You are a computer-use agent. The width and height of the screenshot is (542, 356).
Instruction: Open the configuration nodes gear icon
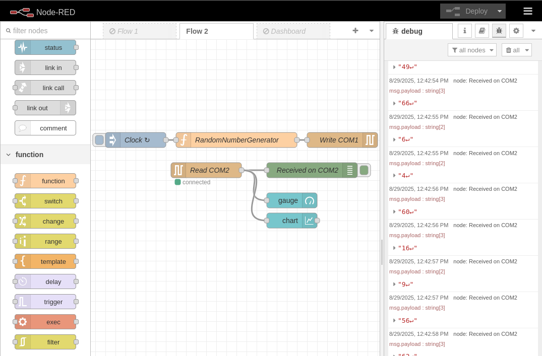(516, 31)
